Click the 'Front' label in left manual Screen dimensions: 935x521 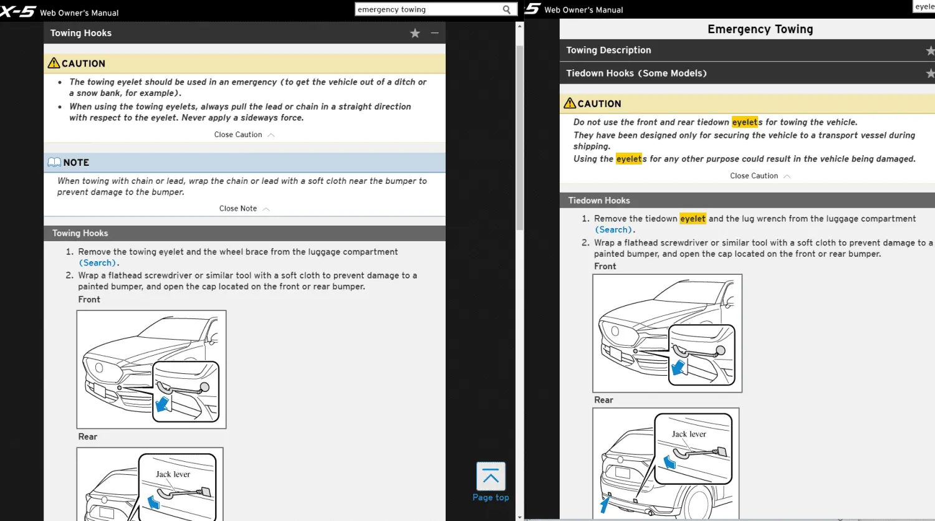pyautogui.click(x=89, y=300)
